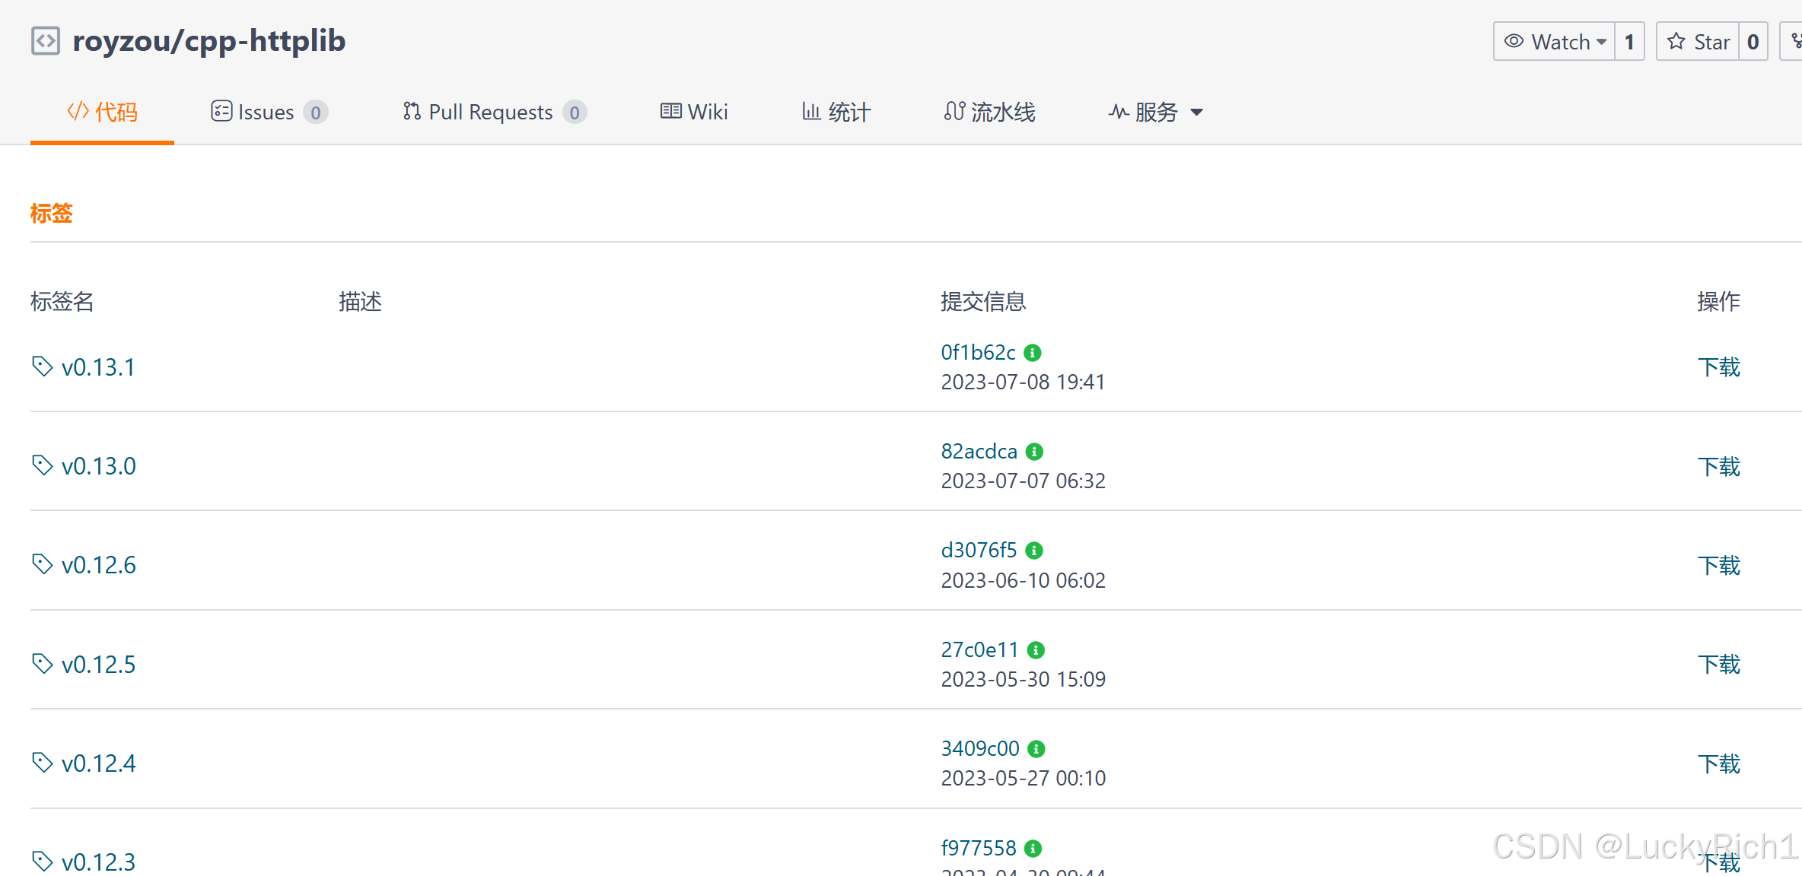Open the royzou/cpp-httplib repository title link
1802x876 pixels.
click(209, 41)
